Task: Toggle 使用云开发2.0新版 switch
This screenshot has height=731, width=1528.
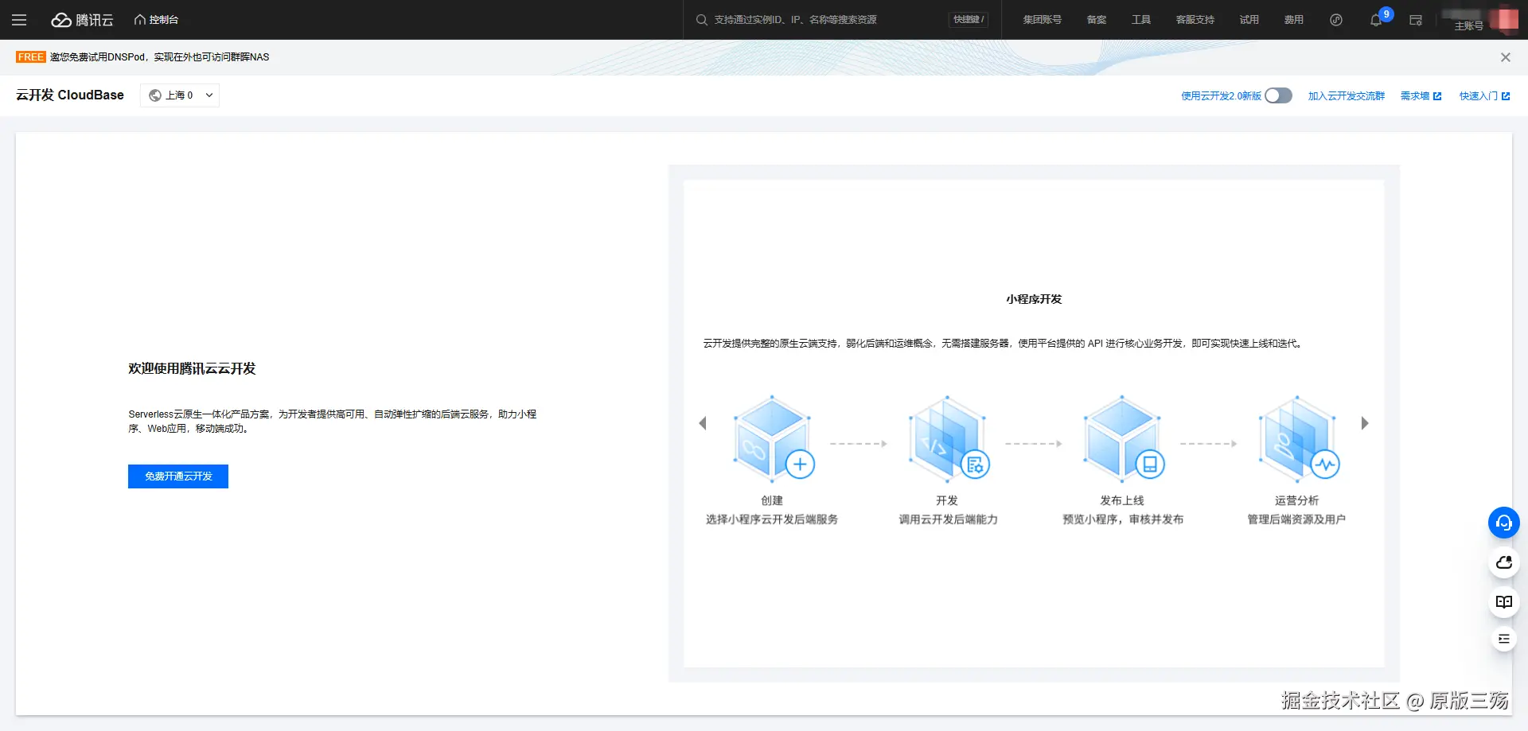Action: 1279,95
